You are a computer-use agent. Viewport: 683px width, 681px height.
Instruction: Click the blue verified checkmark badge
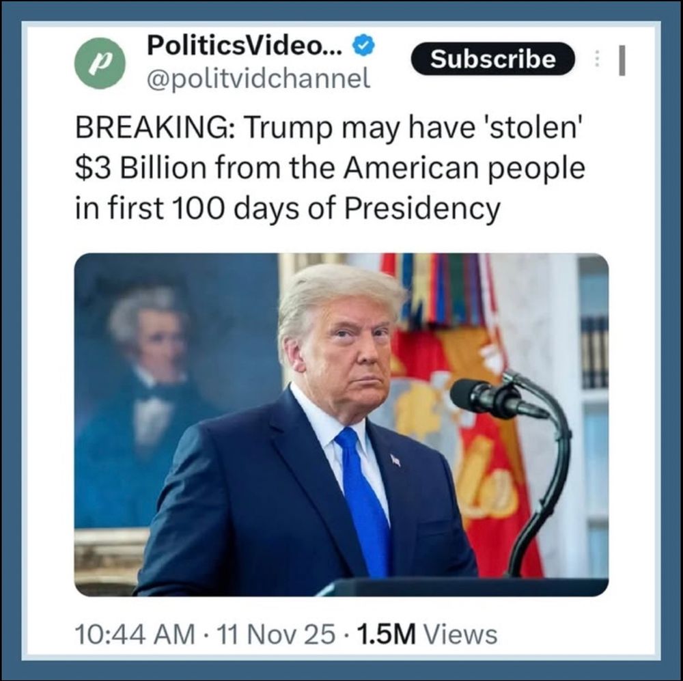click(x=364, y=45)
